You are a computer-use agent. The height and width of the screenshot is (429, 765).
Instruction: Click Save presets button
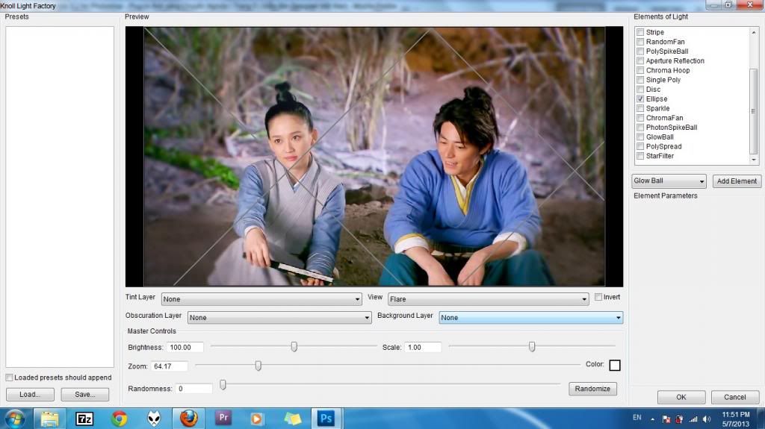coord(85,395)
